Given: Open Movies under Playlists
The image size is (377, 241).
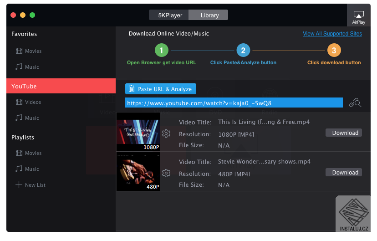Looking at the screenshot, I should point(33,153).
